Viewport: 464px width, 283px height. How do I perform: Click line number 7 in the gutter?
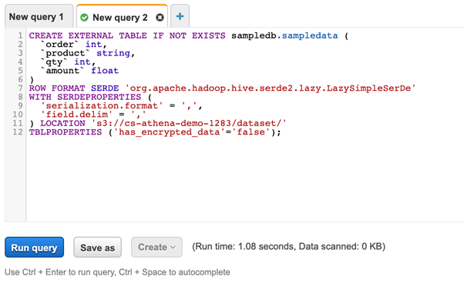click(20, 88)
